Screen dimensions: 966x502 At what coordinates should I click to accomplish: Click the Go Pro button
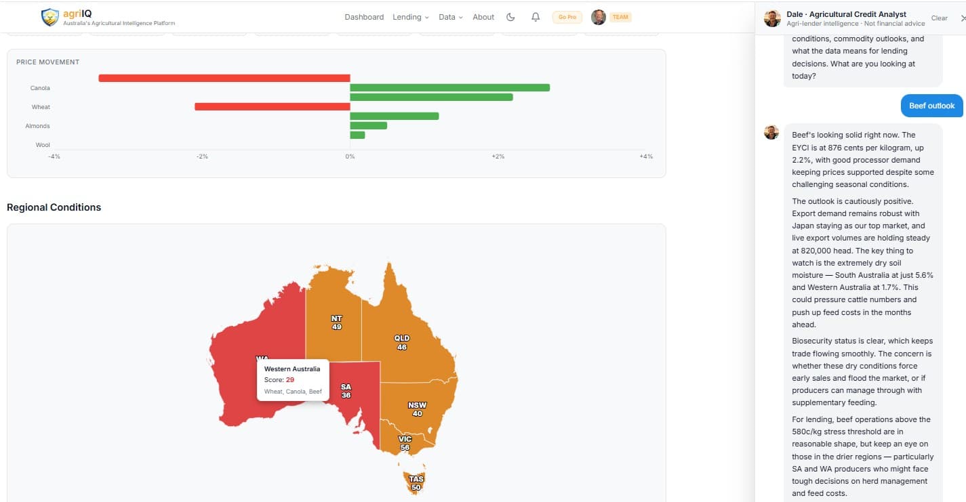click(x=567, y=17)
